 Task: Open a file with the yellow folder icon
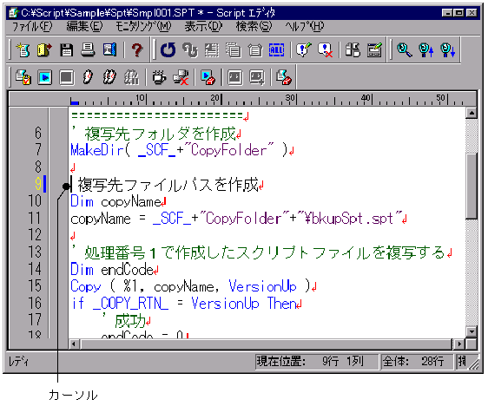[x=44, y=49]
